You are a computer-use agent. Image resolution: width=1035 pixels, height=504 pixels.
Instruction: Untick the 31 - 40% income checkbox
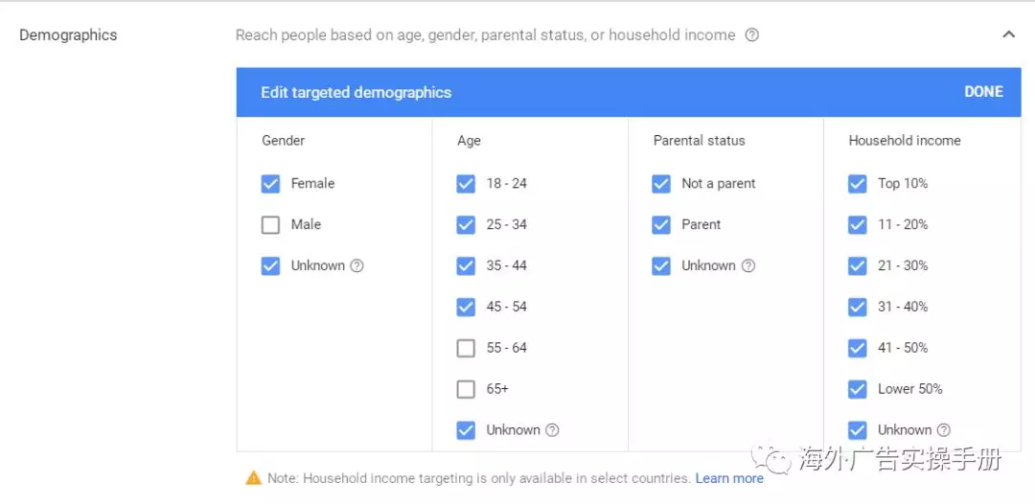[858, 307]
